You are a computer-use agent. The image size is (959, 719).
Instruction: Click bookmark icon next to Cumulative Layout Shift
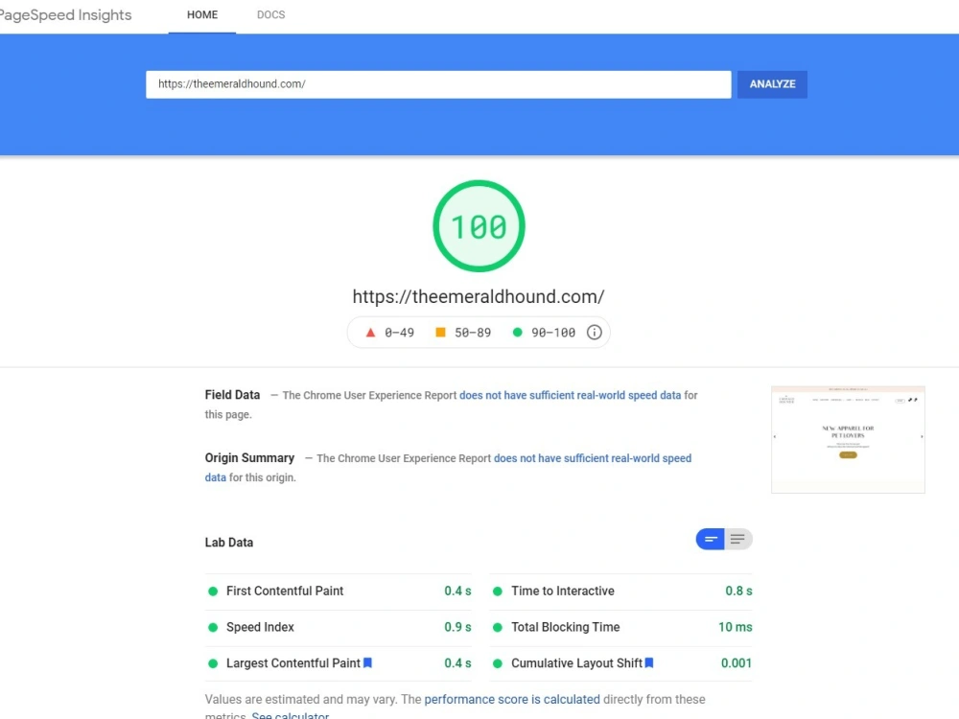[x=649, y=662]
